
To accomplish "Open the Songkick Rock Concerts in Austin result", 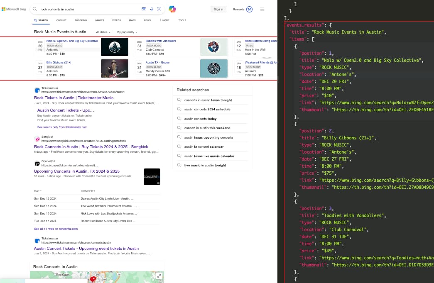I will [x=91, y=146].
